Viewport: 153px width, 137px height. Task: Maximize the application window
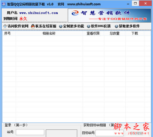point(135,3)
